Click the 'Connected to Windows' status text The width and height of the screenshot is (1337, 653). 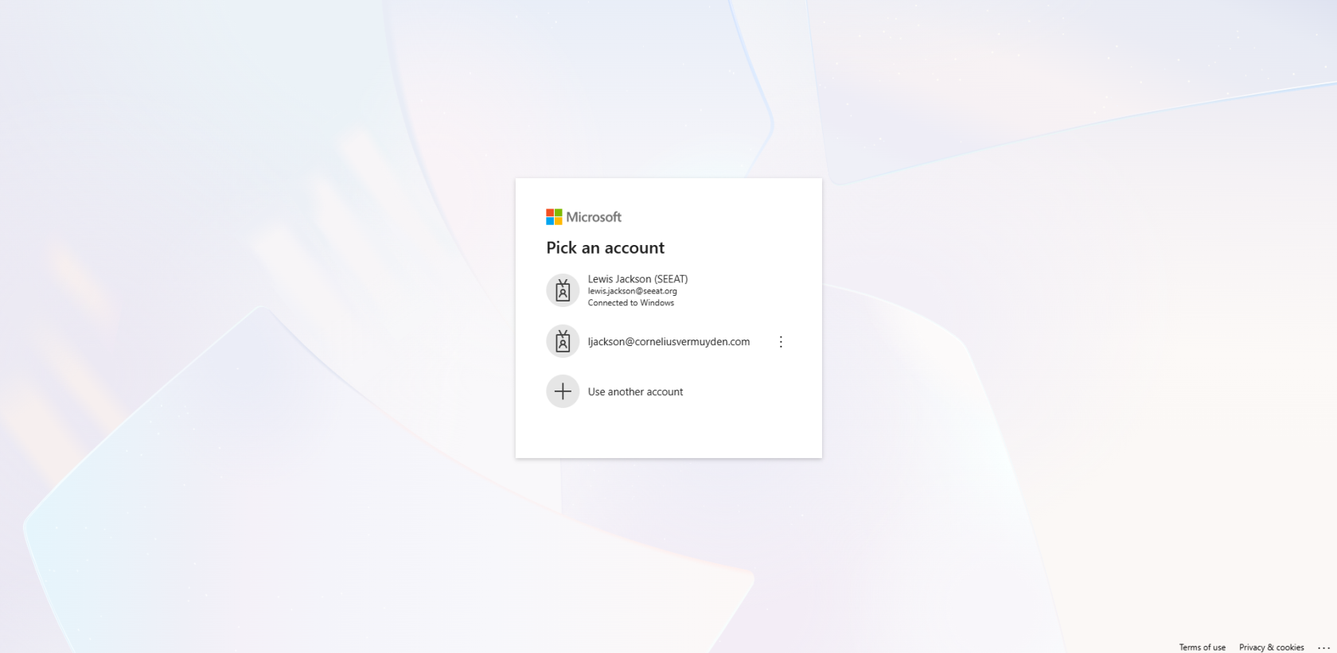point(630,303)
